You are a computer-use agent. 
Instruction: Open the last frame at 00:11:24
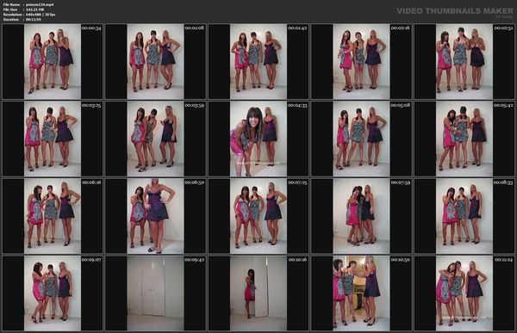464,293
